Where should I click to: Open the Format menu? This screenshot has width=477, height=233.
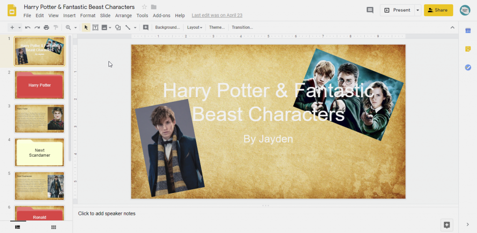(x=88, y=15)
